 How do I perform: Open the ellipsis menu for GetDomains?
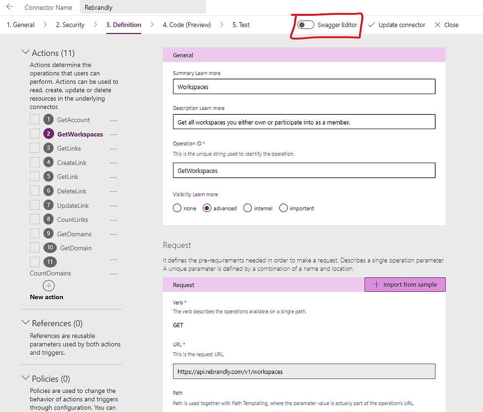pyautogui.click(x=113, y=234)
